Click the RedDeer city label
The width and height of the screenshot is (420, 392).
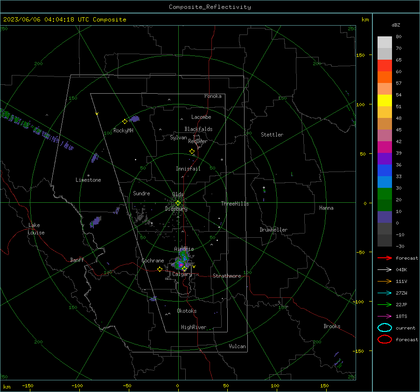(198, 141)
